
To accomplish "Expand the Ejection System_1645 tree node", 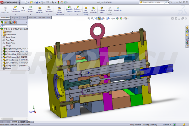I will [1, 48].
